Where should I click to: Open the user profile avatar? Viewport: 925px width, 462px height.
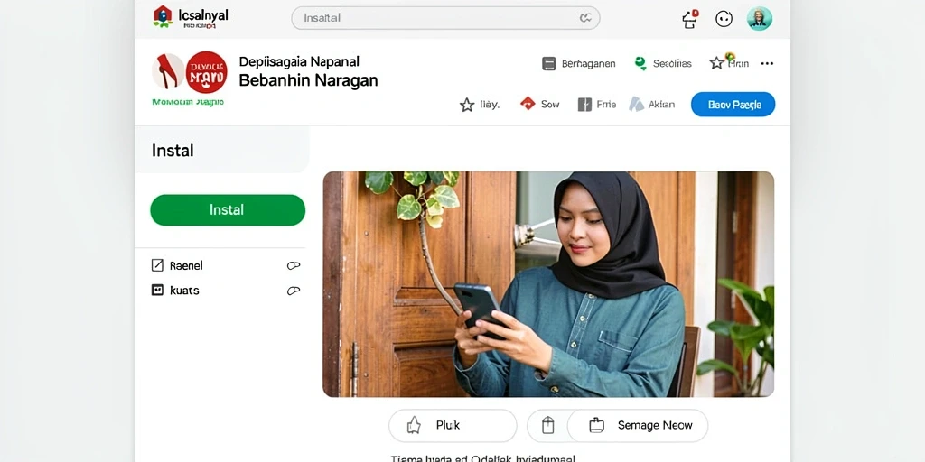click(x=759, y=19)
